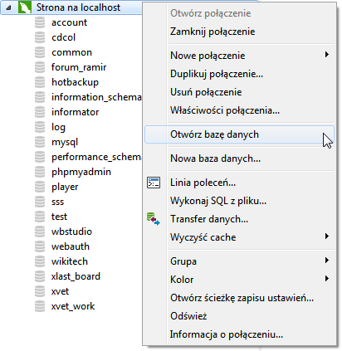Click the command line icon beside Linia poleceń
The width and height of the screenshot is (342, 351).
(154, 183)
